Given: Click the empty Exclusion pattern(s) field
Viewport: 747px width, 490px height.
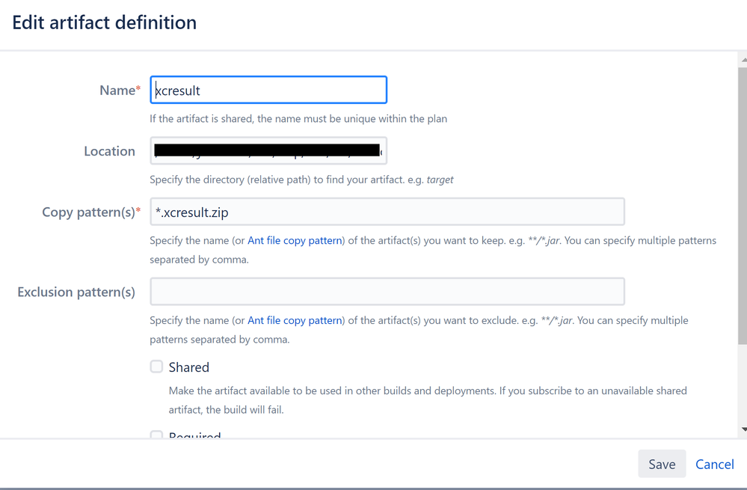Looking at the screenshot, I should tap(387, 291).
